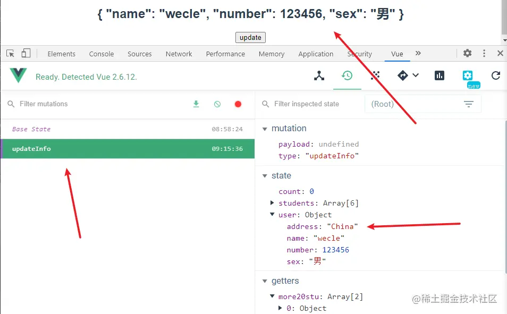Click the inspect element picker icon

pos(10,53)
